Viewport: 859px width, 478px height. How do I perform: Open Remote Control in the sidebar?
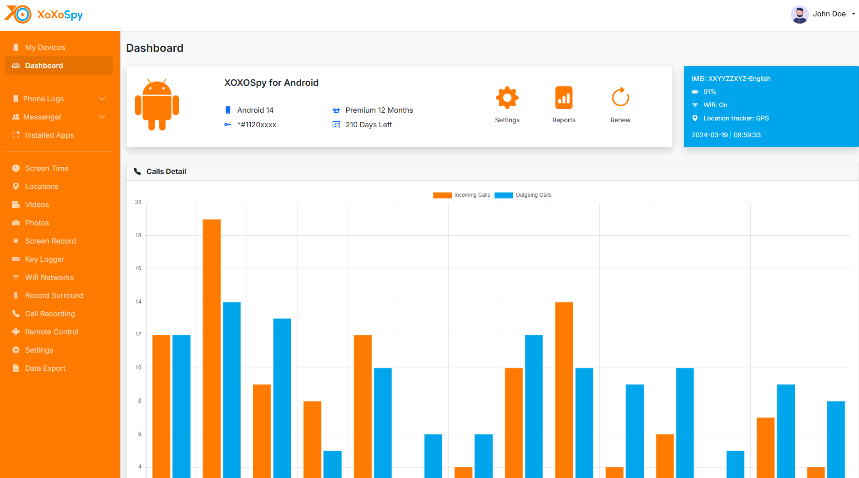tap(59, 332)
